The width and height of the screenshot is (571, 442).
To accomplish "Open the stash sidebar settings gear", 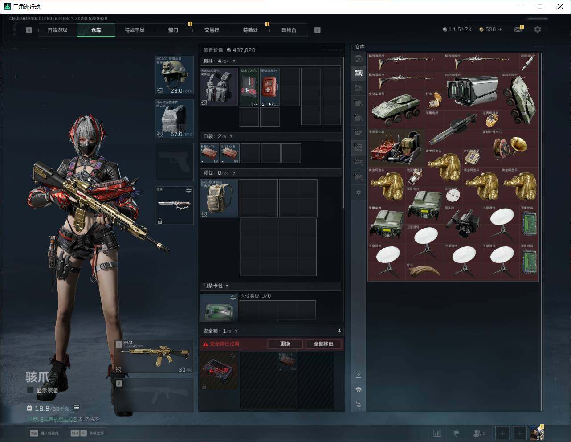I will click(x=359, y=192).
